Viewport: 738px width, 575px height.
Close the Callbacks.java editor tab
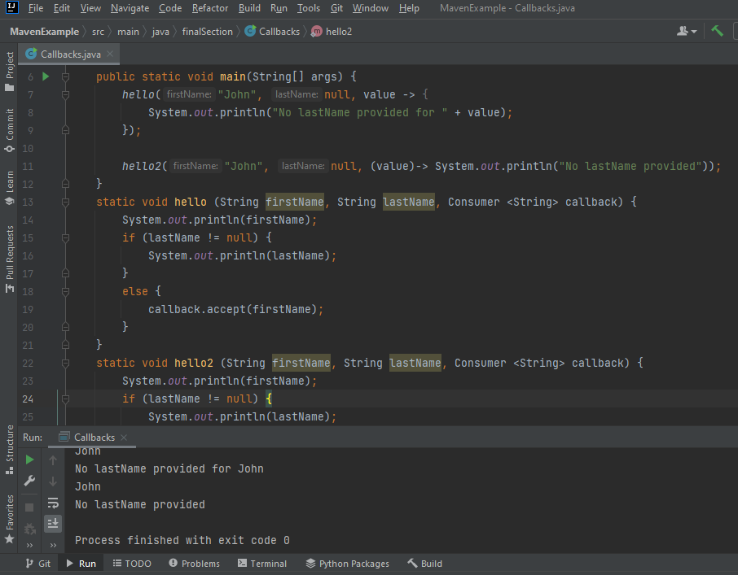pyautogui.click(x=110, y=54)
